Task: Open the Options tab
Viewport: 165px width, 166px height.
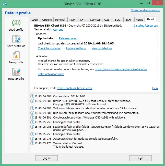Action: tap(47, 20)
